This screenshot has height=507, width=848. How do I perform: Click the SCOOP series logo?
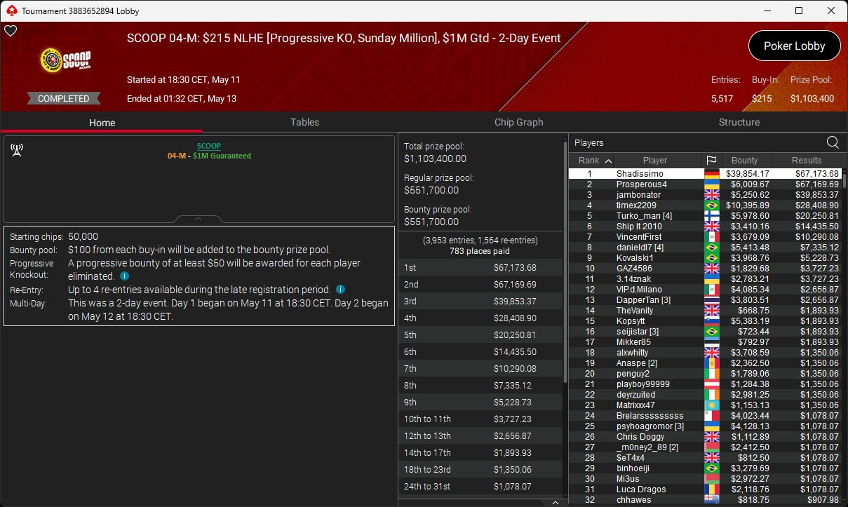(x=65, y=60)
